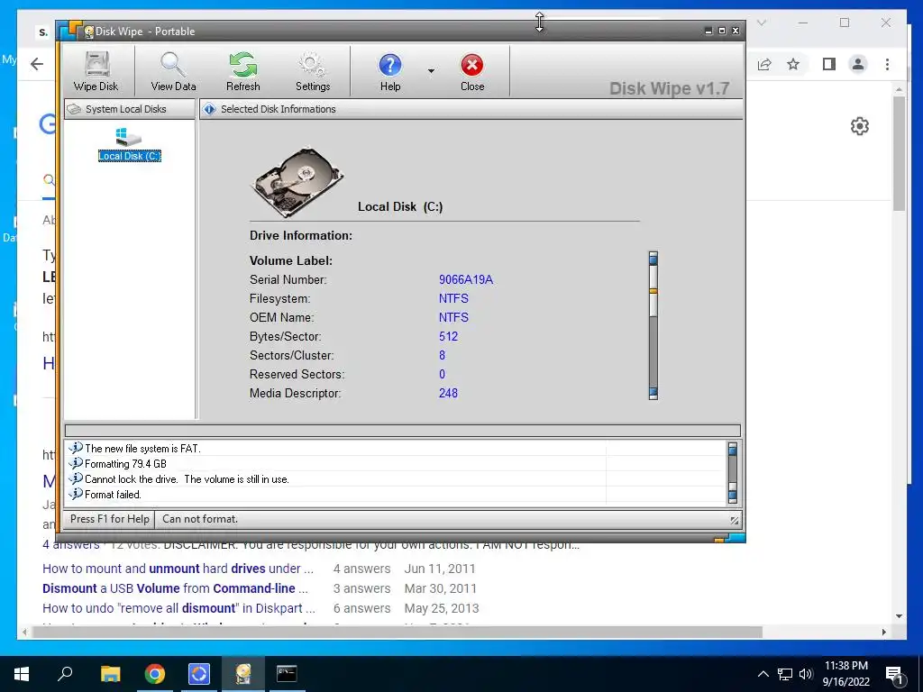Screen dimensions: 923x692
Task: Open File Explorer from taskbar
Action: 110,674
